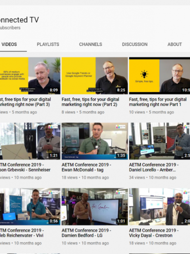This screenshot has height=254, width=190.
Task: Click the 0:56 duration badge
Action: click(x=54, y=221)
